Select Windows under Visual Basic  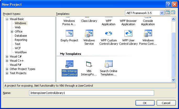20,23
